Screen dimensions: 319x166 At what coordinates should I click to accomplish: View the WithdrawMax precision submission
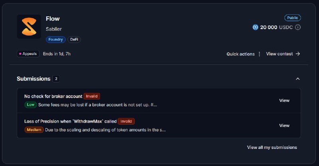[284, 125]
